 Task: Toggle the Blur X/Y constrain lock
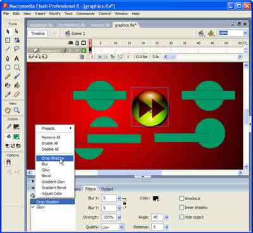click(125, 203)
